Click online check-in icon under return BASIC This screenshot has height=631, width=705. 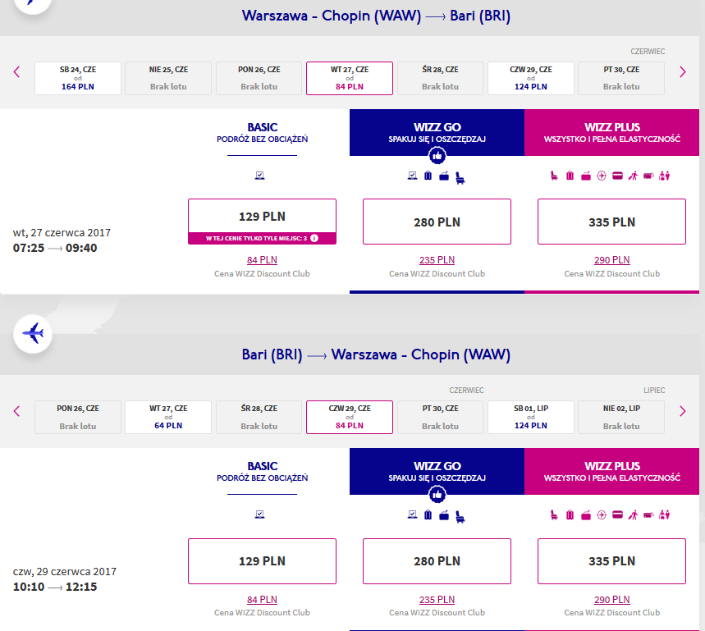(x=260, y=514)
